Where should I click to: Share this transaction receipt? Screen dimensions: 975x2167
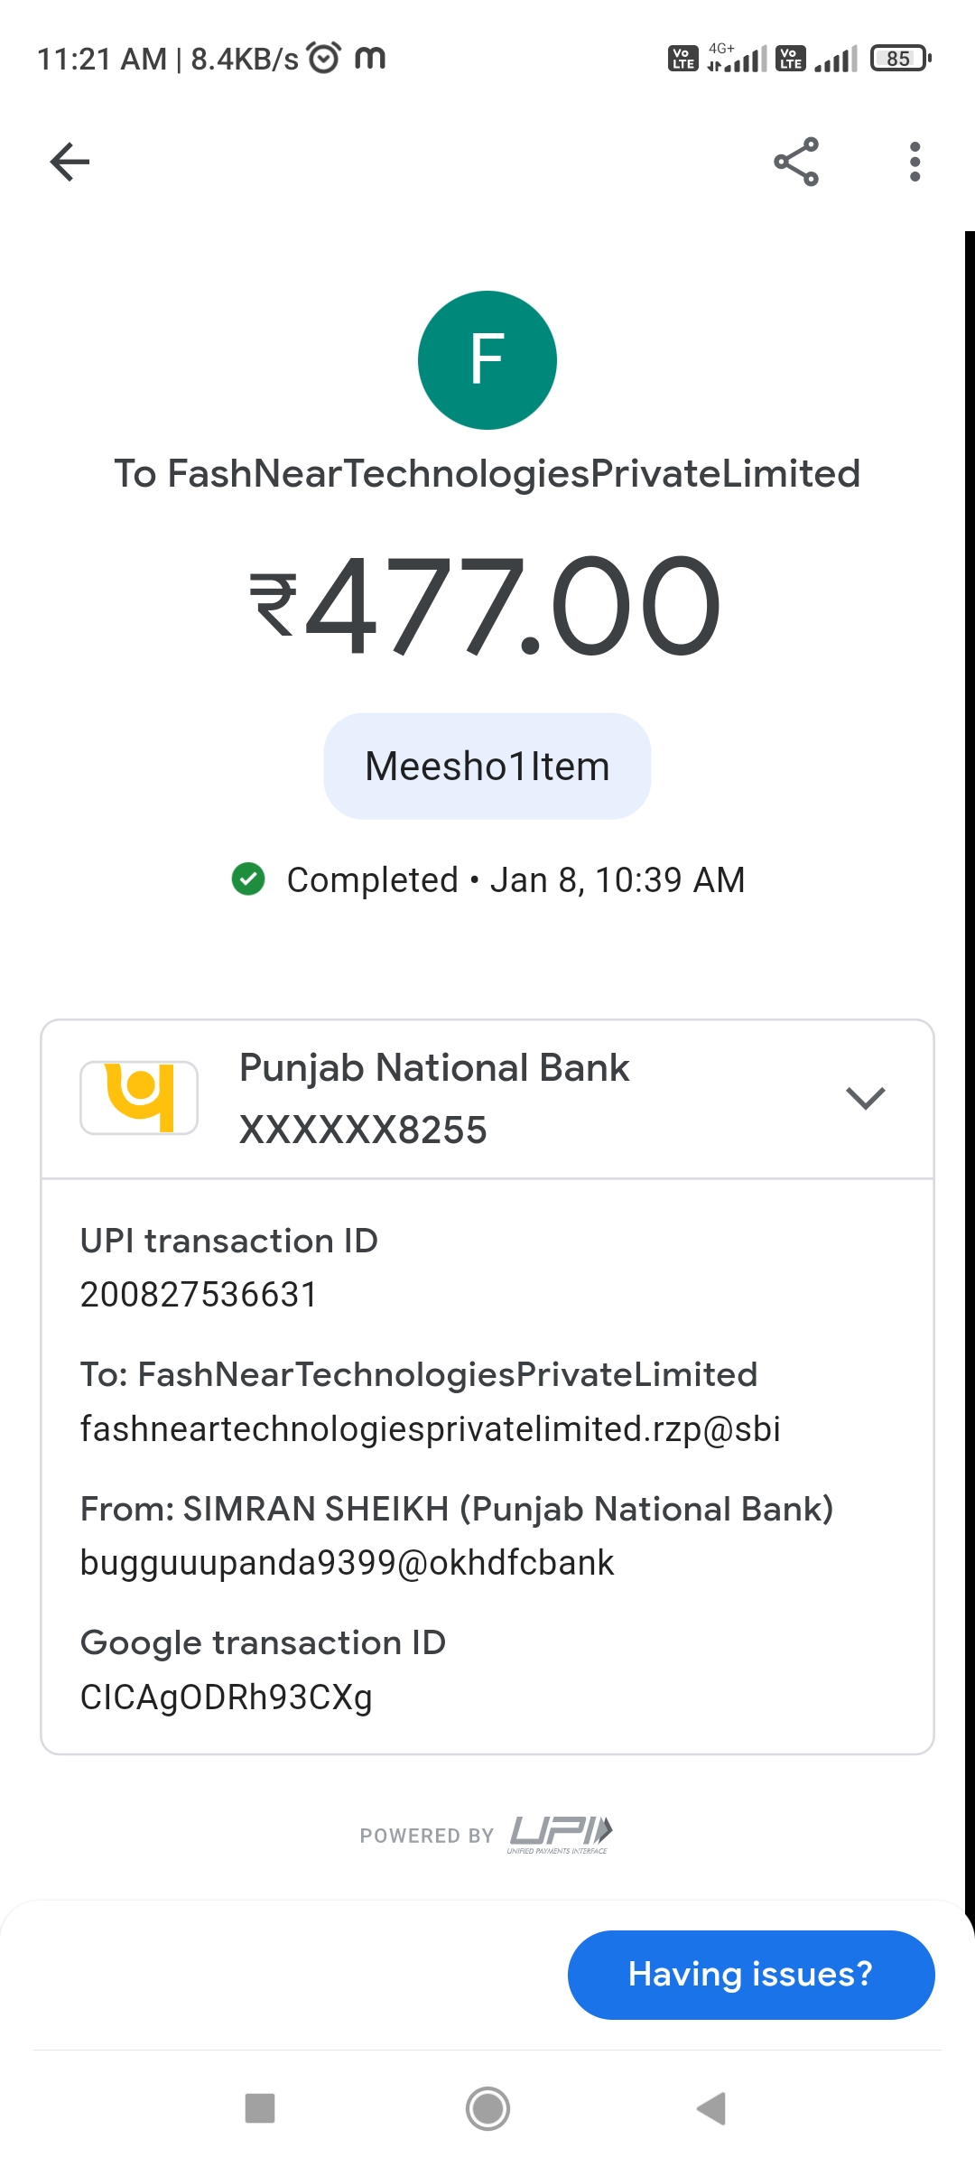796,163
